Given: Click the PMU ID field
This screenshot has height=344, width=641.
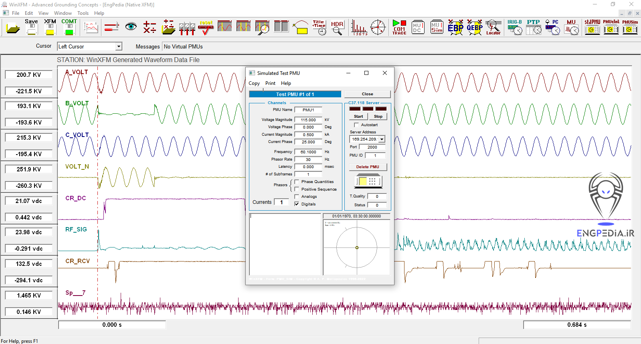Looking at the screenshot, I should pyautogui.click(x=375, y=155).
